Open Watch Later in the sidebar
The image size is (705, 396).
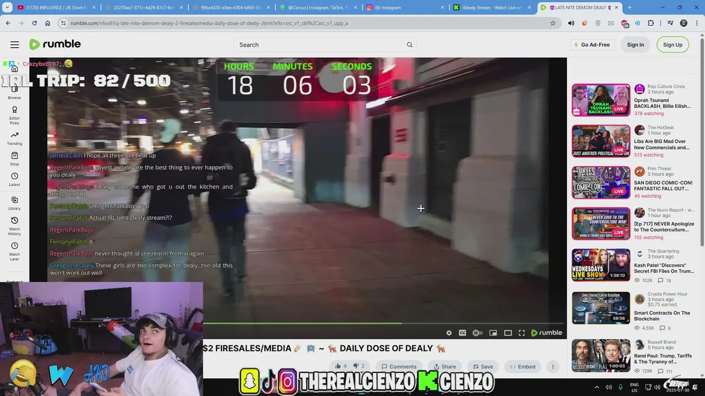tap(14, 251)
